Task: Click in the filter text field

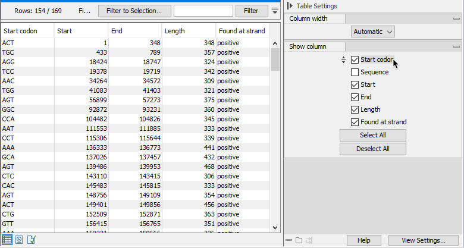Action: click(x=203, y=11)
